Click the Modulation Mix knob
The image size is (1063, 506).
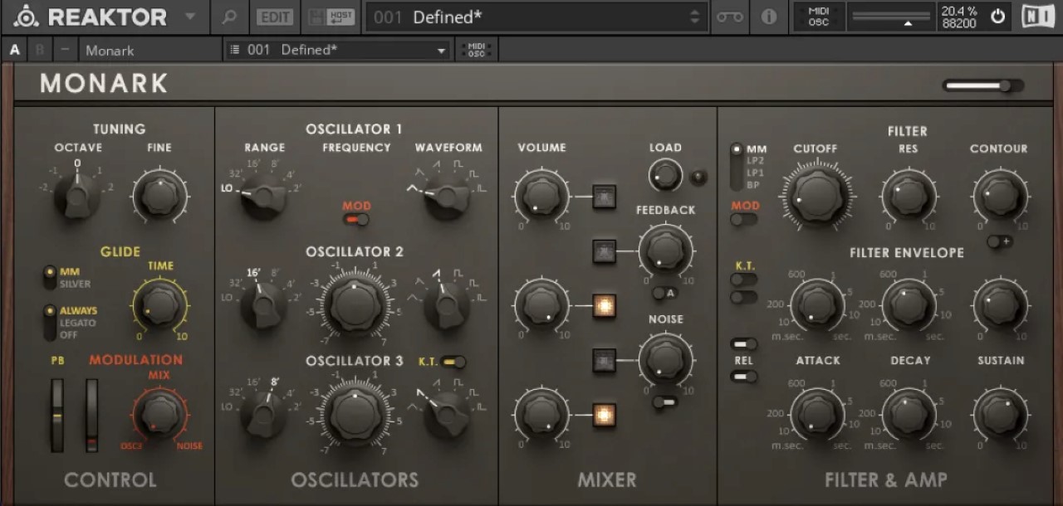159,413
